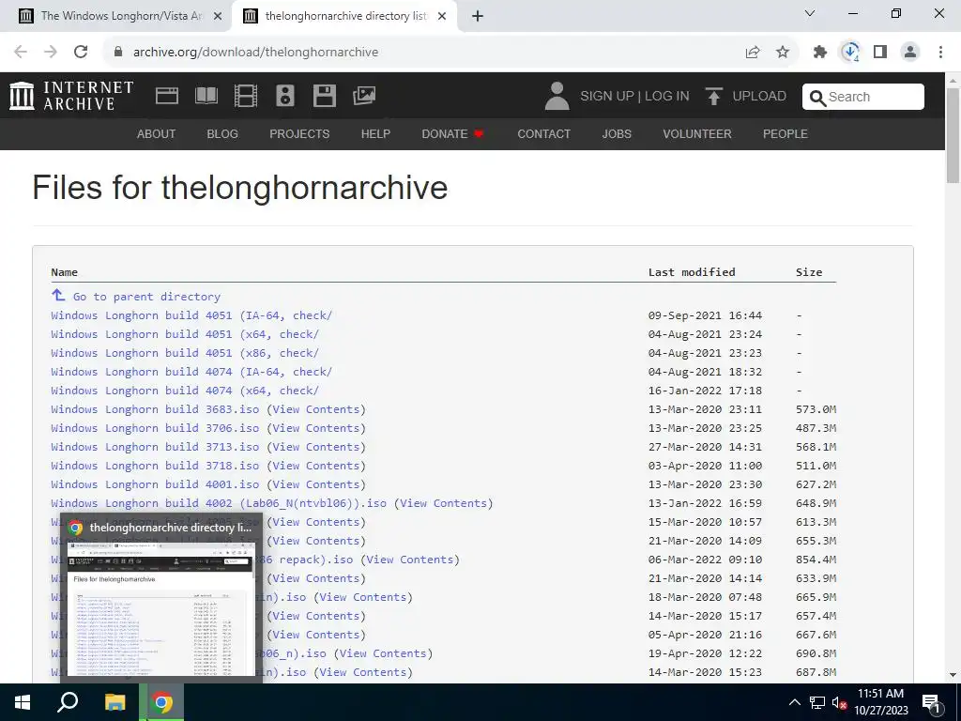Open the action center notification icon
Image resolution: width=961 pixels, height=721 pixels.
[931, 702]
